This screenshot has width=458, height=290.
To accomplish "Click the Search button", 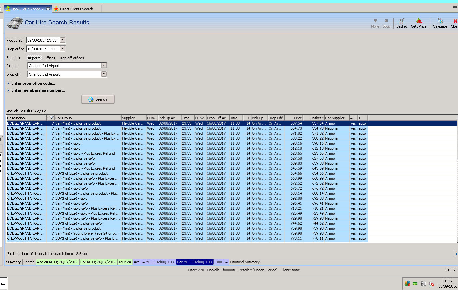I will [x=98, y=99].
